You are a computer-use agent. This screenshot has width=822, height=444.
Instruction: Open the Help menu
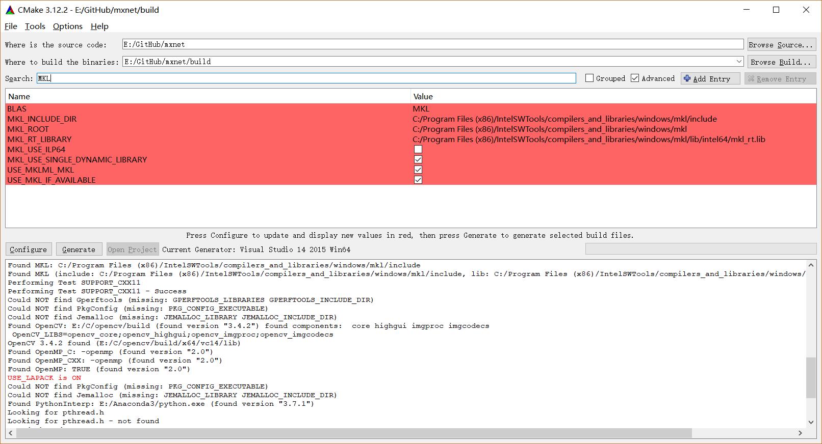99,26
